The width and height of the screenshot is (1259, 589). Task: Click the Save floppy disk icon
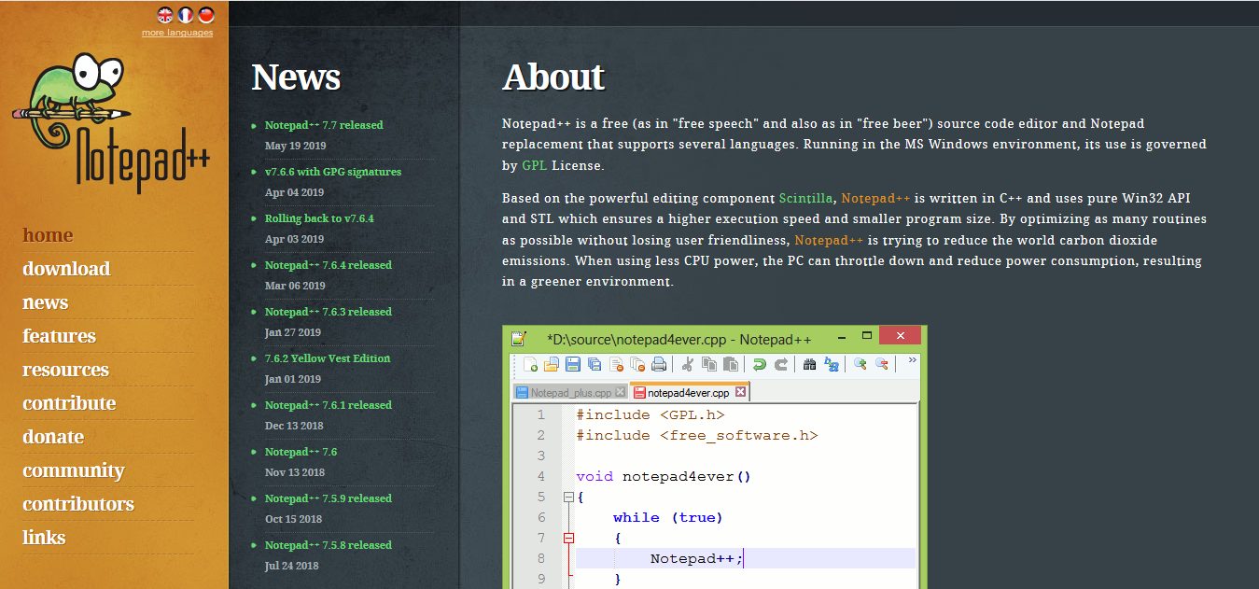(x=573, y=364)
